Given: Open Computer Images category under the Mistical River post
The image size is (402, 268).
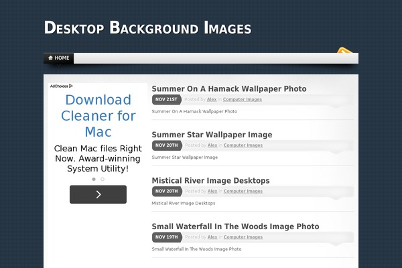Looking at the screenshot, I should pos(243,192).
